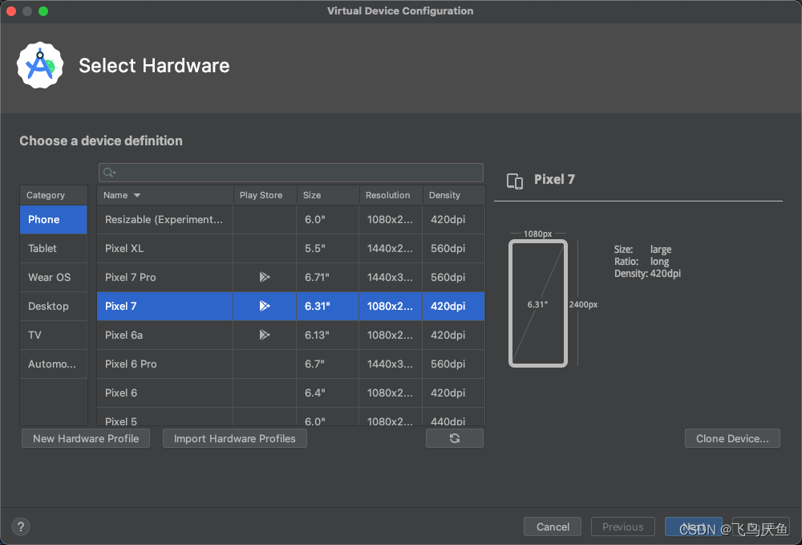The width and height of the screenshot is (802, 545).
Task: Select Pixel 6 Pro device row
Action: pos(291,364)
